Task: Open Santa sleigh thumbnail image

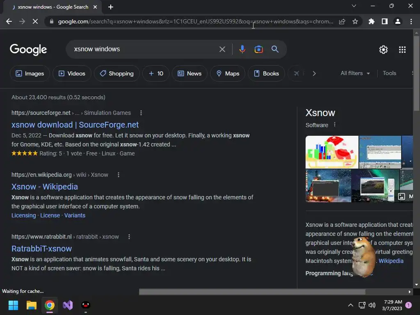Action: pos(332,152)
